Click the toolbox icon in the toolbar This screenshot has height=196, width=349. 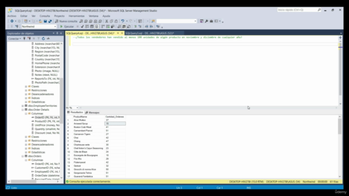point(212,21)
